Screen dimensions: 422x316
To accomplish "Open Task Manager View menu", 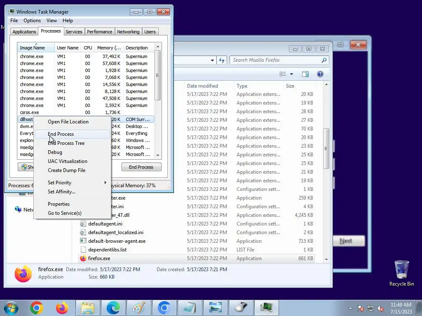I will (52, 21).
